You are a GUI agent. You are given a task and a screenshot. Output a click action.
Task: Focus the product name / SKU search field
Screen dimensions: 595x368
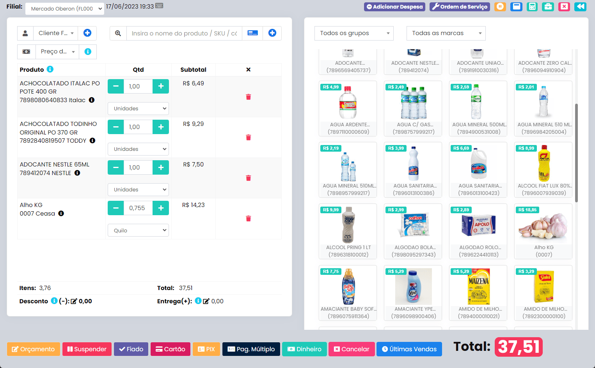pyautogui.click(x=184, y=33)
